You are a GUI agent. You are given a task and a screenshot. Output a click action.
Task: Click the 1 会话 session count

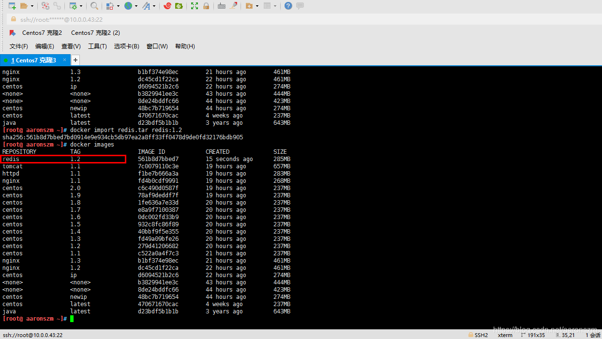click(593, 335)
